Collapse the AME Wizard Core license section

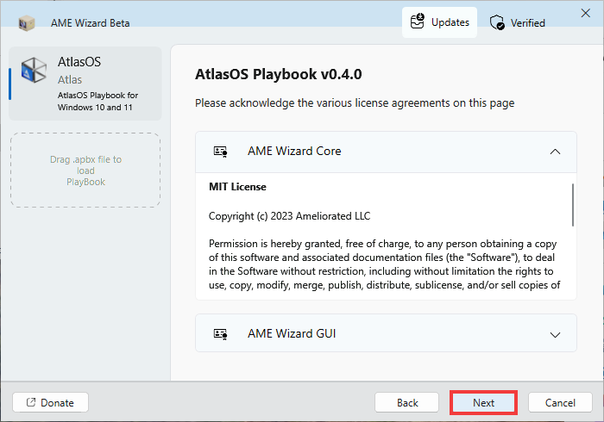tap(555, 152)
